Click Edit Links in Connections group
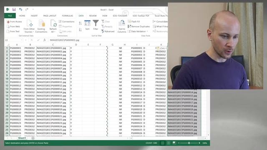Image resolution: width=267 pixels, height=150 pixels. point(65,32)
